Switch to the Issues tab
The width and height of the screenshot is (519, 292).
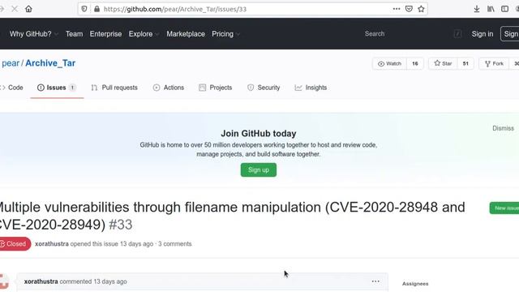coord(57,88)
